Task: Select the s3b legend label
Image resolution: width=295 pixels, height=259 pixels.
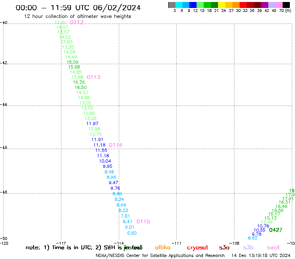Action: (x=248, y=247)
